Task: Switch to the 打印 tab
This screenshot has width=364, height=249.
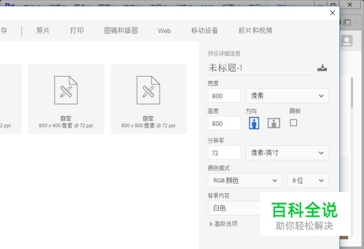Action: tap(77, 30)
